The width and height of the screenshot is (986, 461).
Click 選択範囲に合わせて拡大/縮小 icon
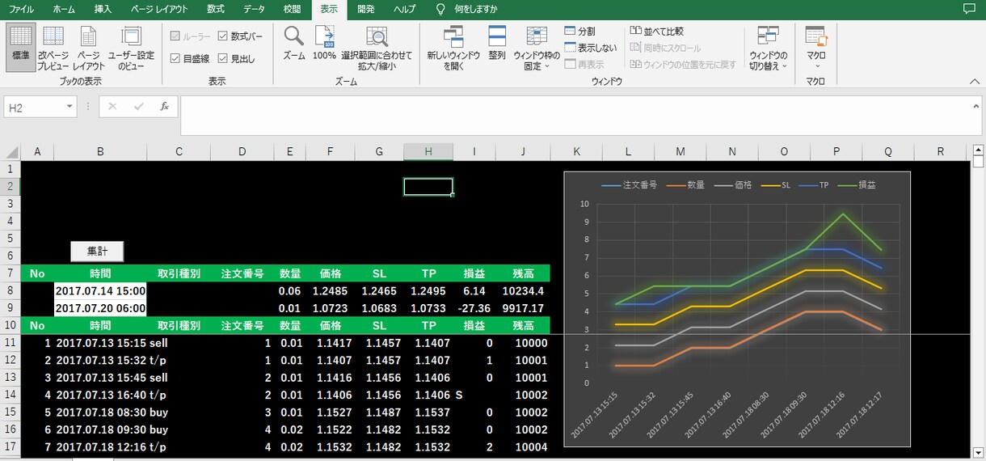(x=377, y=48)
